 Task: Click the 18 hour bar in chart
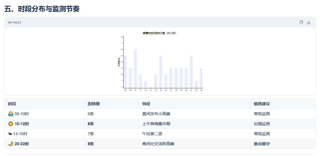pos(176,78)
